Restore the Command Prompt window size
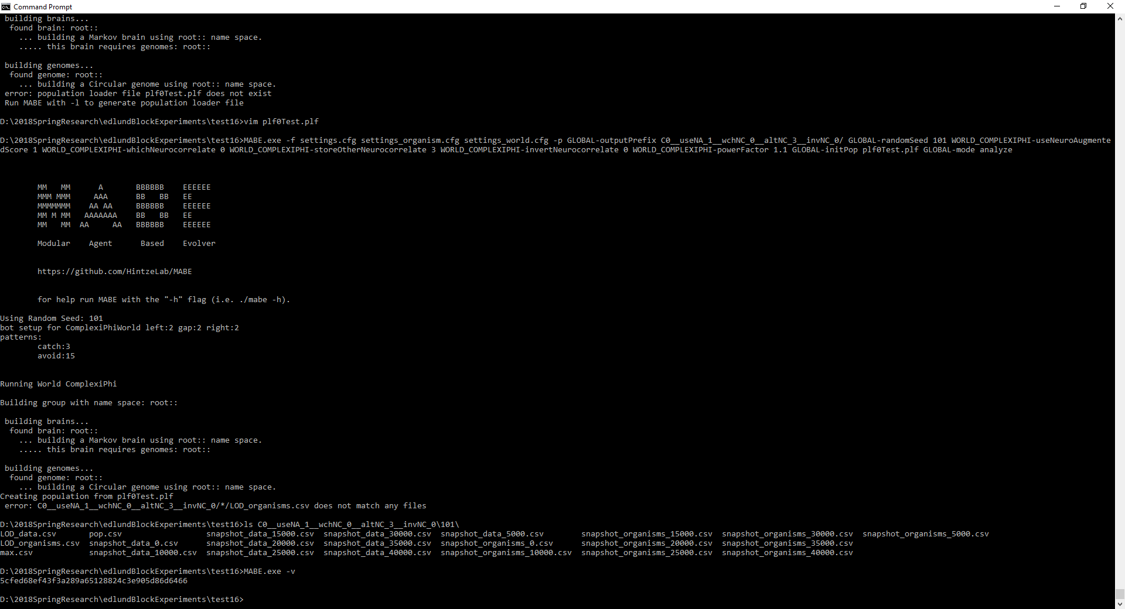Viewport: 1125px width, 609px height. pos(1083,6)
